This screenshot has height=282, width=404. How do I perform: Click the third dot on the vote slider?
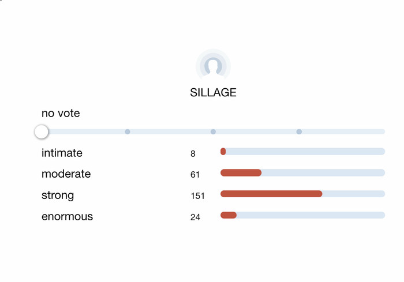299,132
